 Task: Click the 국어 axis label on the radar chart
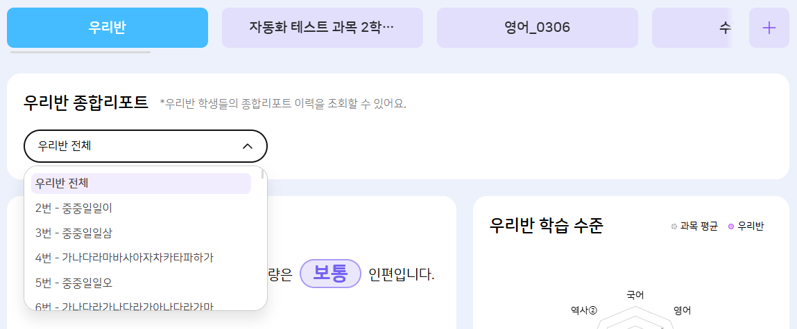635,295
